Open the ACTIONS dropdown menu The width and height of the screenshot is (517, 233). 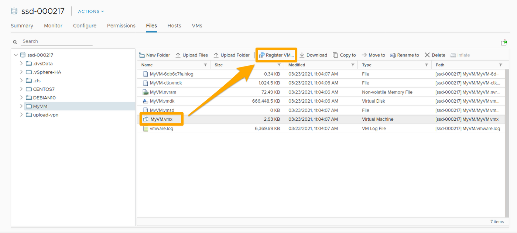(90, 11)
